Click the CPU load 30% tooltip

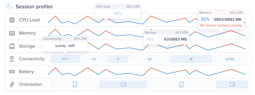pyautogui.click(x=118, y=11)
